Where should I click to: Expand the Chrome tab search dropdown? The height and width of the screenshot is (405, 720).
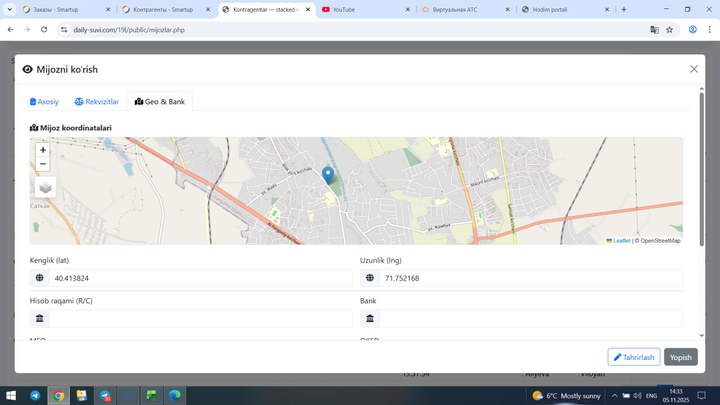(10, 10)
